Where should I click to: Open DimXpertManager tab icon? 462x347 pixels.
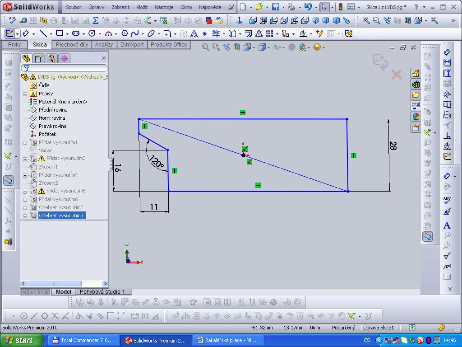(x=64, y=58)
